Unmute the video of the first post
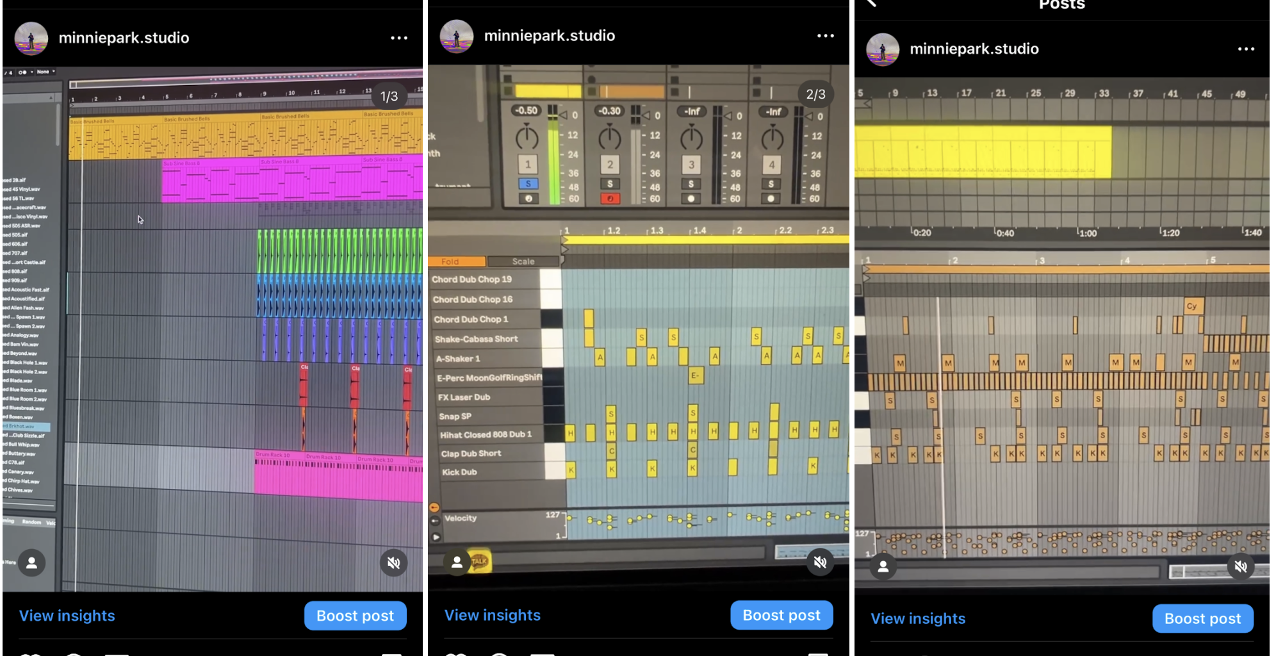 [393, 562]
